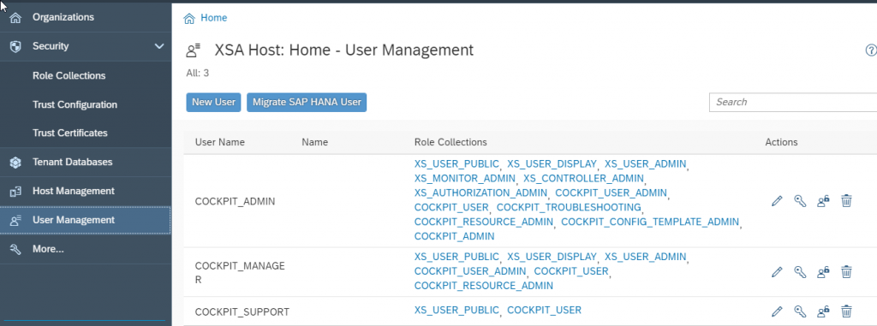Screen dimensions: 877x326
Task: Click the edit pencil icon for COCKPIT_ADMIN
Action: point(776,201)
